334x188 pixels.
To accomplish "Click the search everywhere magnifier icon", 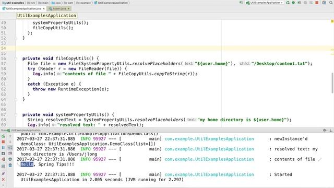I will (331, 3).
